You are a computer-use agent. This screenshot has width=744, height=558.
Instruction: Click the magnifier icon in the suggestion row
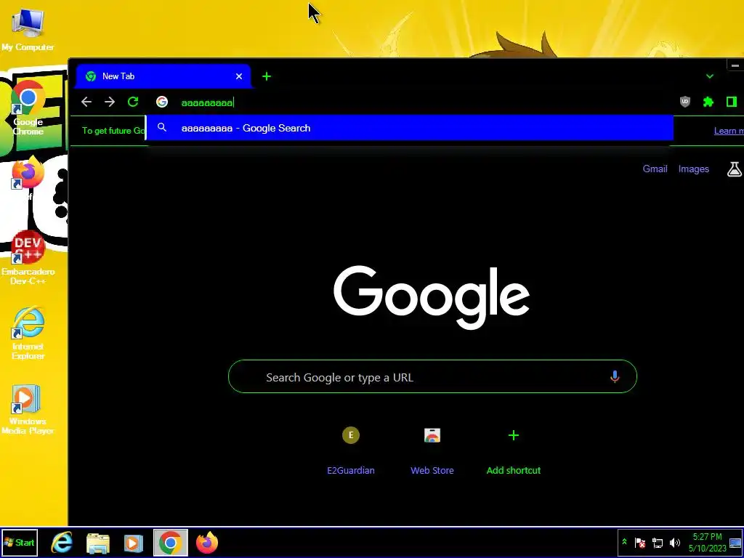coord(162,128)
